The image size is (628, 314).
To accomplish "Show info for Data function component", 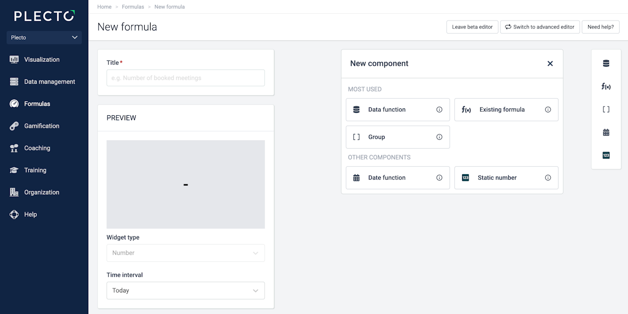I will click(x=439, y=109).
